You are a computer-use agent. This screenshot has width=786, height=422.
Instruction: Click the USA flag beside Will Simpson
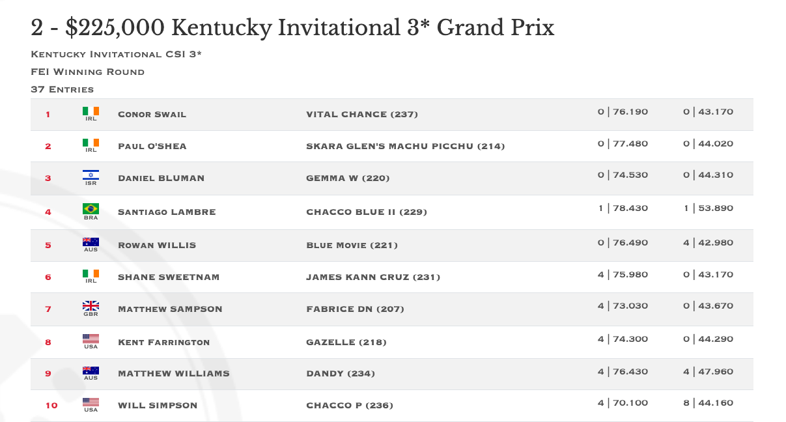point(91,402)
